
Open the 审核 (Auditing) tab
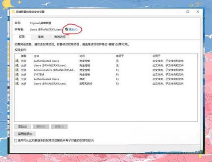click(41, 37)
